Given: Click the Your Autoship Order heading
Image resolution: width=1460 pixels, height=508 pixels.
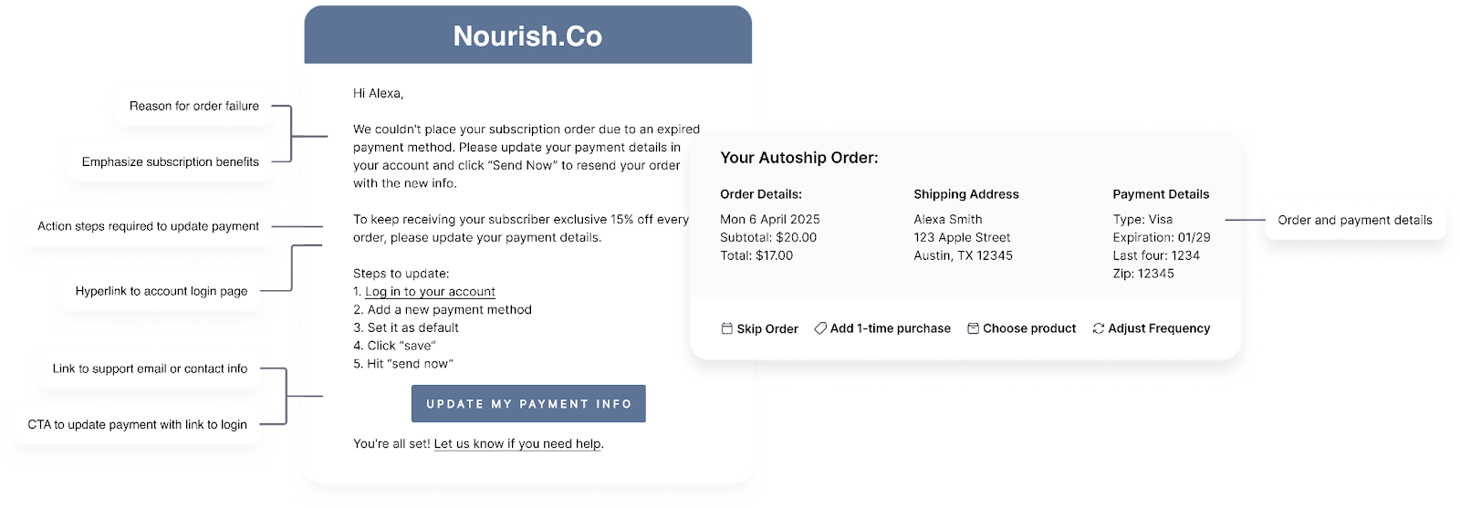Looking at the screenshot, I should pos(799,158).
